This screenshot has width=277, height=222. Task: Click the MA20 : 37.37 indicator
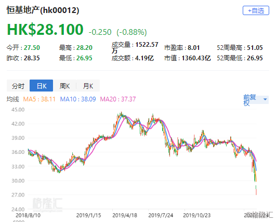pyautogui.click(x=118, y=99)
